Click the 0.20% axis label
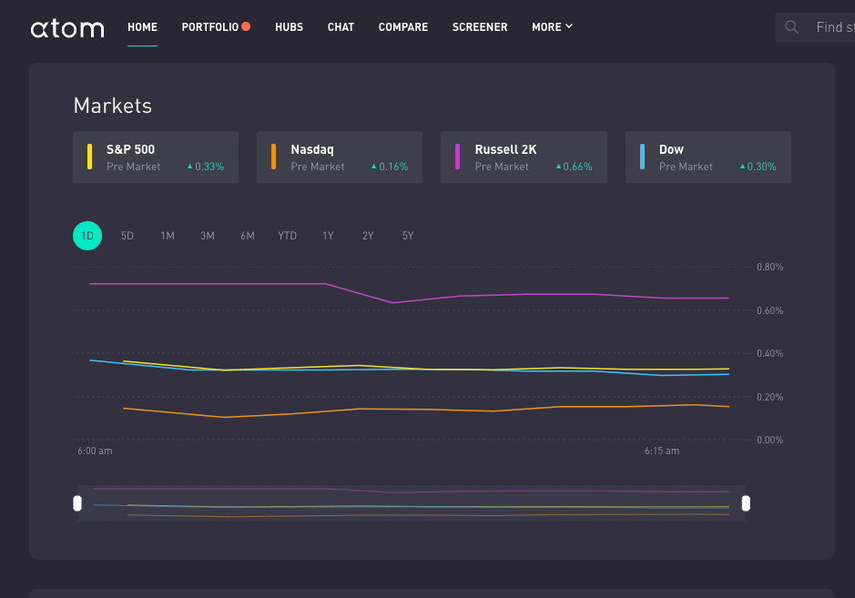The image size is (855, 598). pos(770,397)
